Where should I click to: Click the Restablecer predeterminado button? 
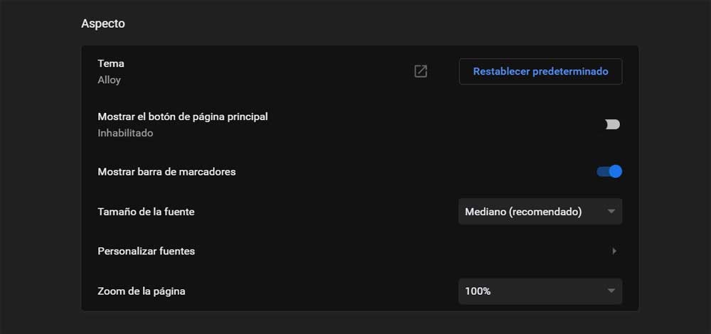[x=540, y=71]
